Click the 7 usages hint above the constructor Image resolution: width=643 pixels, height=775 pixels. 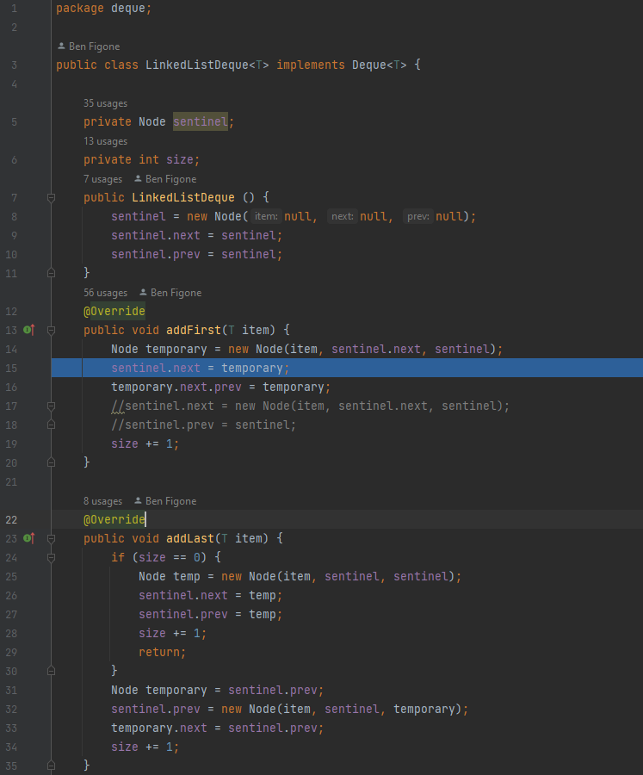click(x=102, y=179)
